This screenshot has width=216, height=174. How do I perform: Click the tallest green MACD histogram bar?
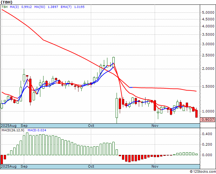(x=27, y=144)
